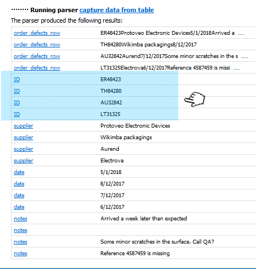Click the supplier link beside Electrova
Screen dimensions: 256x269
pos(23,161)
